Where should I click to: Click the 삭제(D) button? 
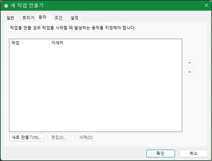coord(86,137)
